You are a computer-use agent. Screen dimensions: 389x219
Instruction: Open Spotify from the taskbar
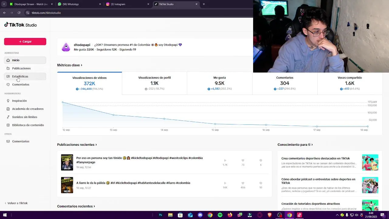[x=220, y=215]
